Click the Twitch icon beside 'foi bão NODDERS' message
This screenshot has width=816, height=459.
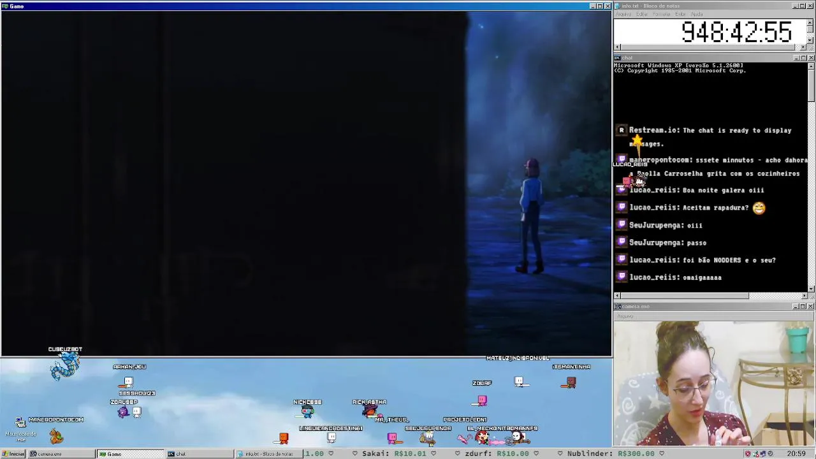(x=622, y=259)
